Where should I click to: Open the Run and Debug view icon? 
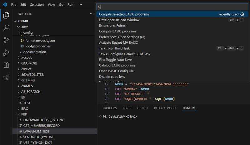[6, 52]
